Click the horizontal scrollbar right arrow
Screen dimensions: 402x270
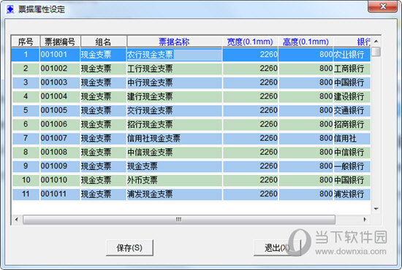[365, 220]
